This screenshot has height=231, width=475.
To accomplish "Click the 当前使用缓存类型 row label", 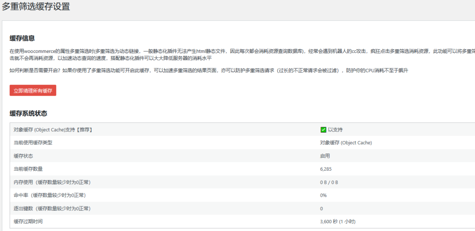I will click(33, 142).
